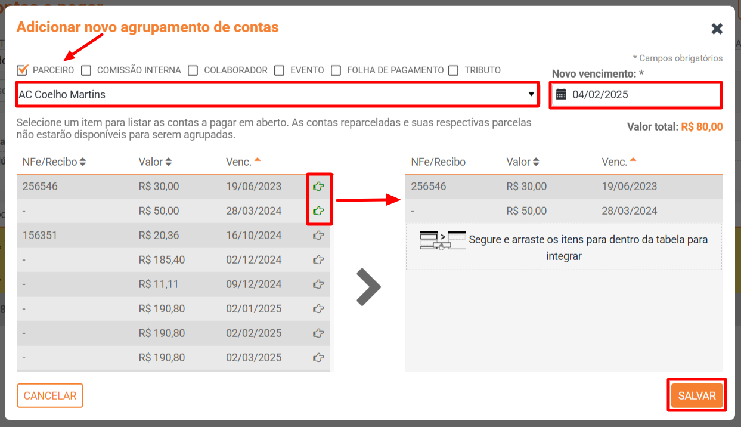This screenshot has width=741, height=427.
Task: Click the green hand icon for receipt 256546
Action: 318,187
